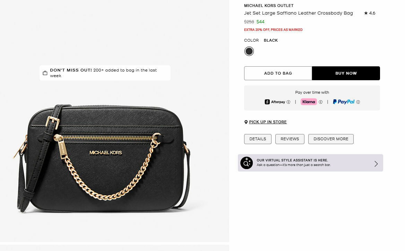
Task: Open the Discover More section
Action: tap(331, 139)
